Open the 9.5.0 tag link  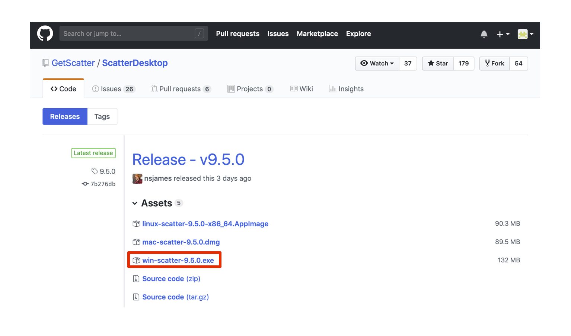(108, 171)
